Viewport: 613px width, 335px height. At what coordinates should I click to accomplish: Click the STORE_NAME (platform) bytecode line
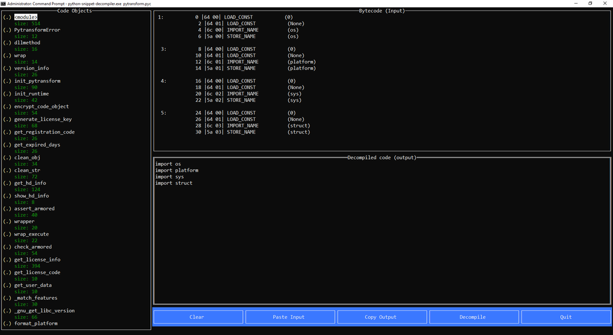(x=255, y=68)
